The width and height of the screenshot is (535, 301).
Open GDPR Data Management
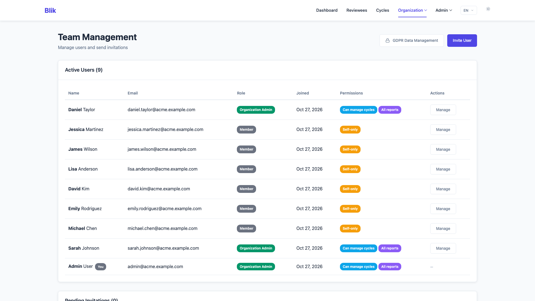tap(412, 40)
